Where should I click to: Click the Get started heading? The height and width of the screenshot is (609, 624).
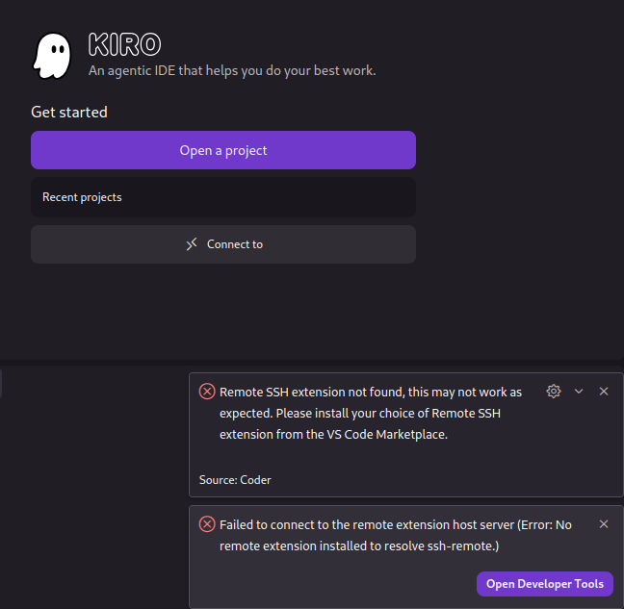click(x=69, y=112)
